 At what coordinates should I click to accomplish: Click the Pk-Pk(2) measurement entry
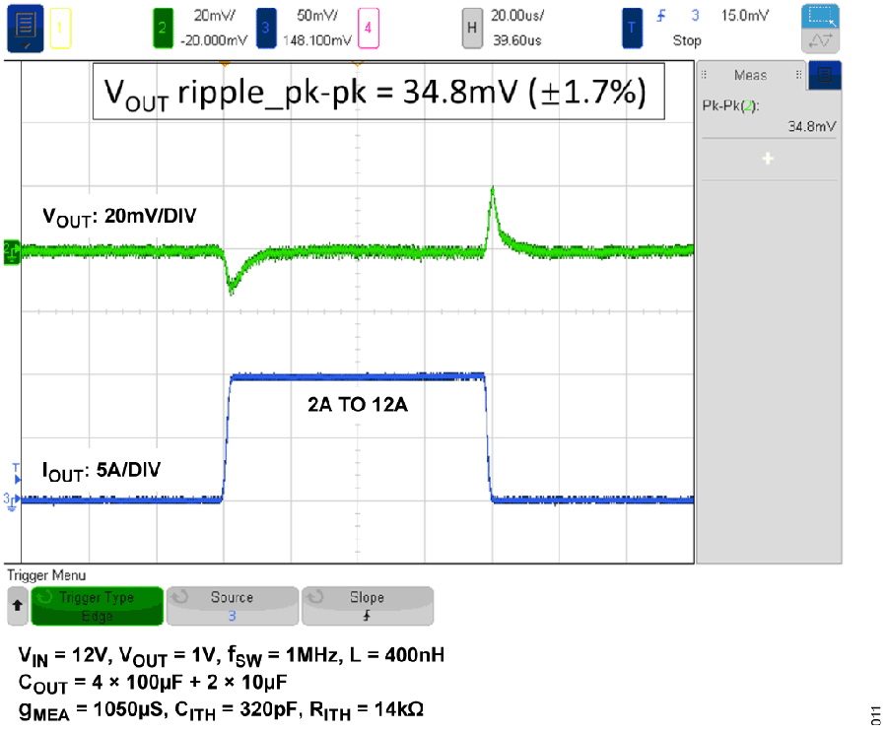coord(767,116)
